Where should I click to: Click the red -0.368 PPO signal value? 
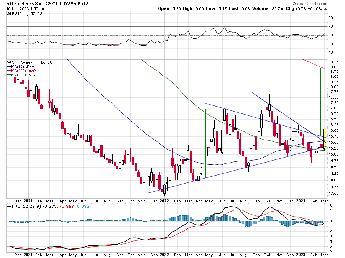tap(67, 207)
